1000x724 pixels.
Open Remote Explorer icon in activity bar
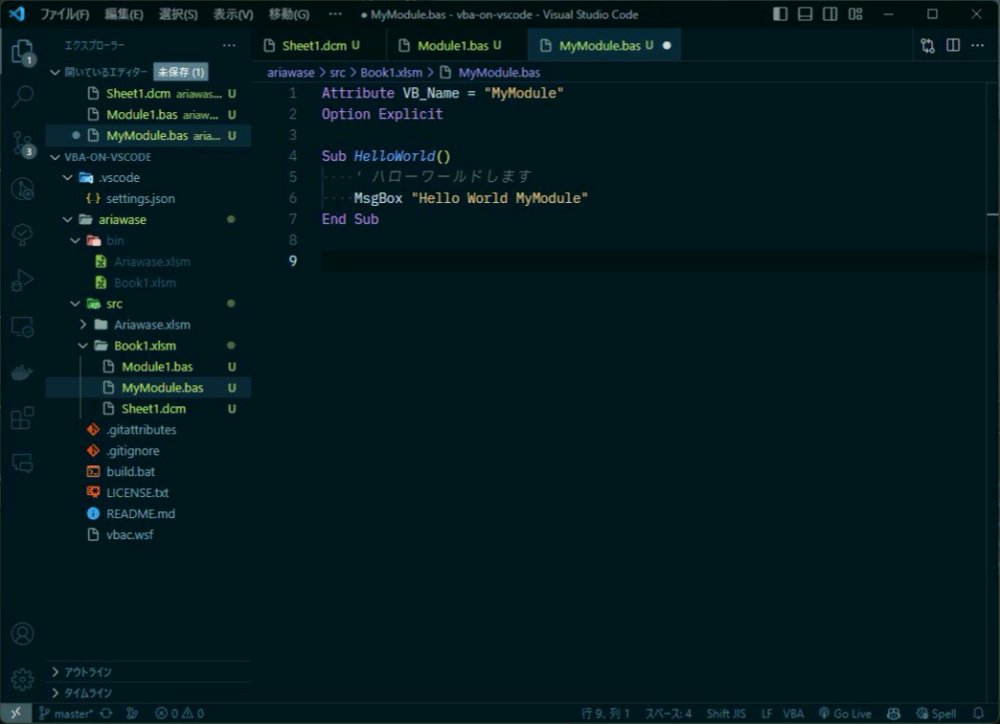tap(22, 328)
